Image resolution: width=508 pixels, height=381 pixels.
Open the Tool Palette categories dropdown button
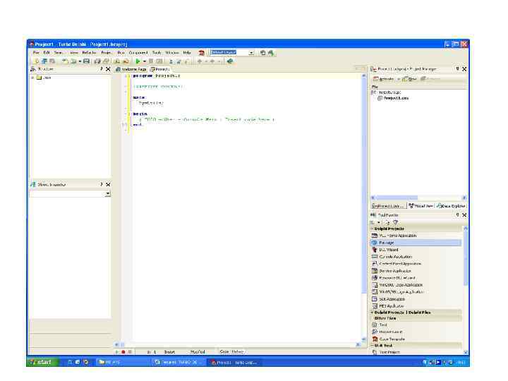(378, 222)
